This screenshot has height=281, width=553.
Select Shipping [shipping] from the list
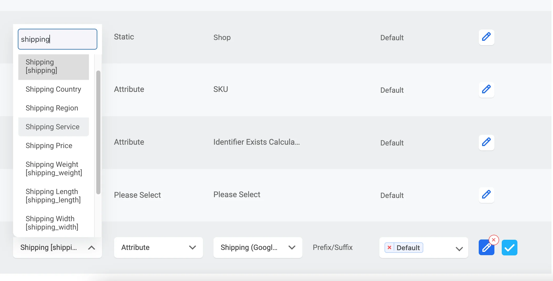coord(54,66)
